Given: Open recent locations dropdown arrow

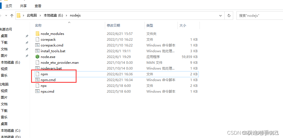Looking at the screenshot, I should [6, 15].
